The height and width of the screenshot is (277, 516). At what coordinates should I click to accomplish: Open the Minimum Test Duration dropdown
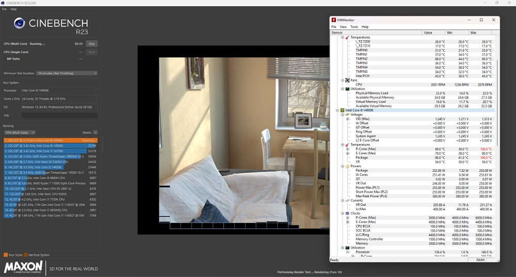pyautogui.click(x=67, y=73)
